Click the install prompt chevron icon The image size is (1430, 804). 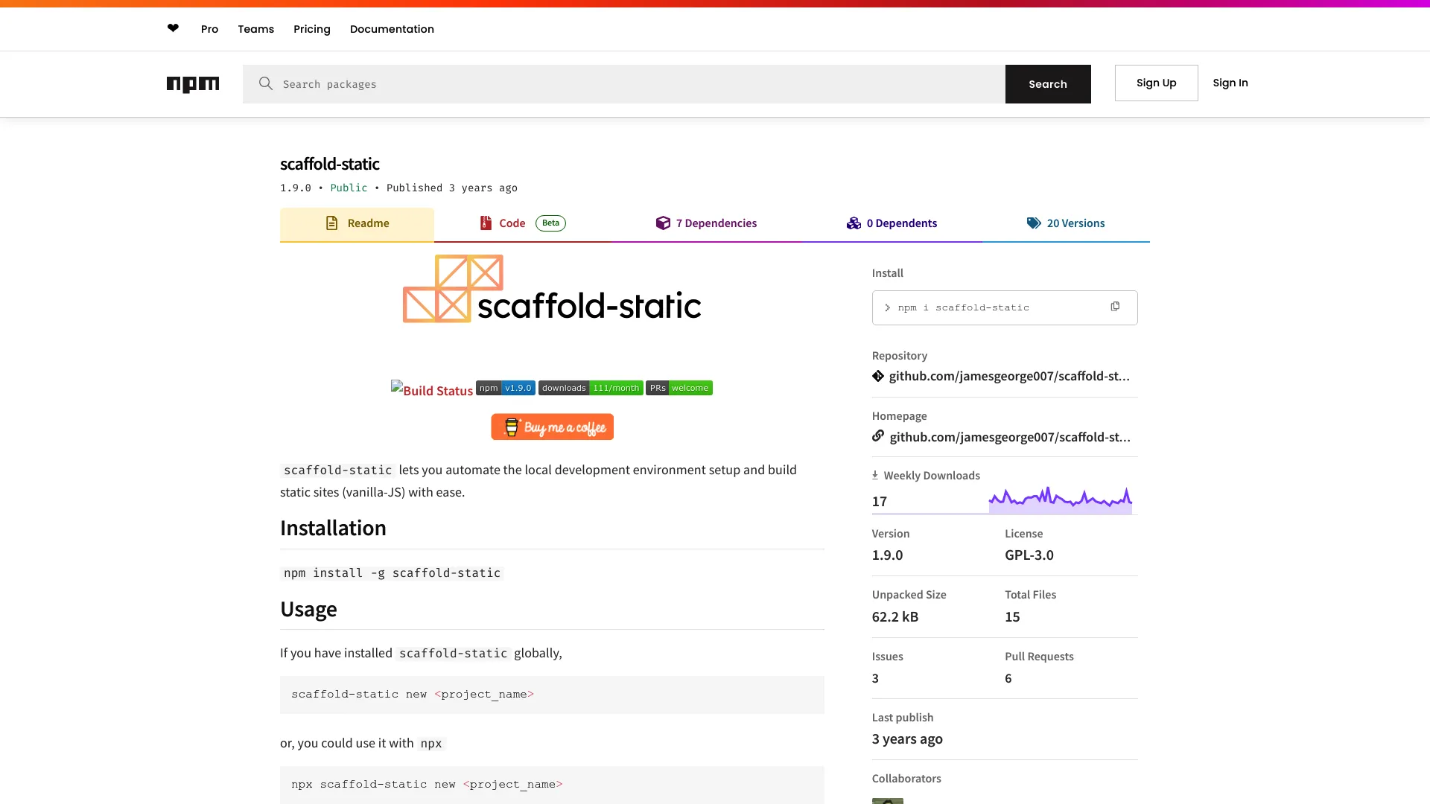click(887, 307)
